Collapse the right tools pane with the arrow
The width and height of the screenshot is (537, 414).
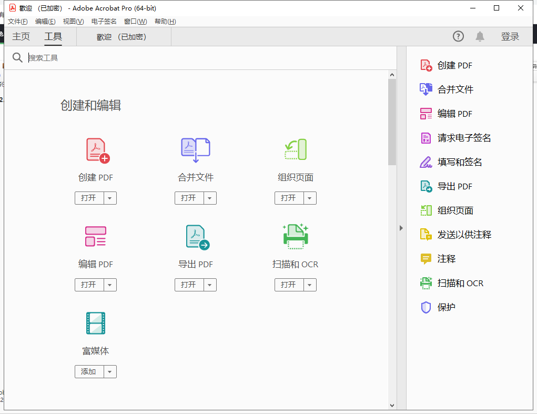pyautogui.click(x=401, y=228)
